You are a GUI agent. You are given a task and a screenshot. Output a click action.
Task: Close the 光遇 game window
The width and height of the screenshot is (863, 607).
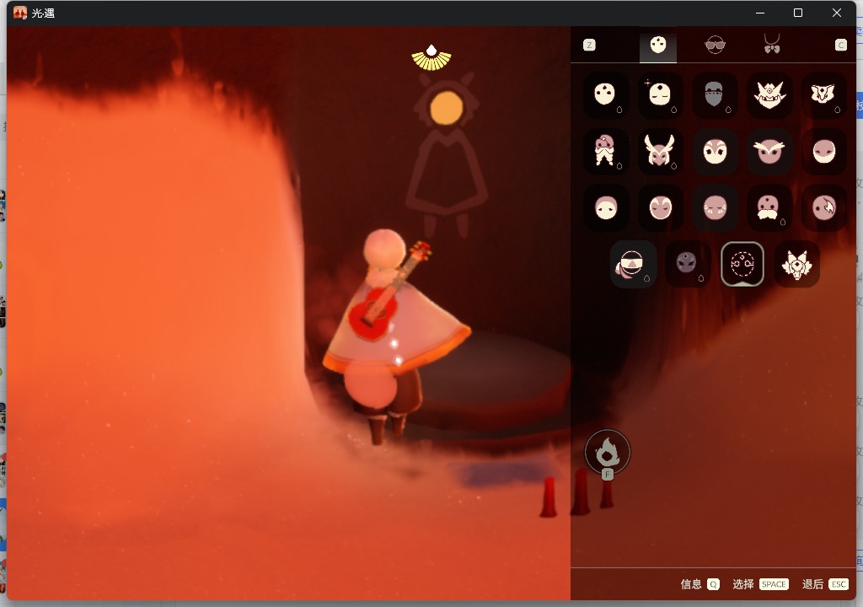click(x=837, y=13)
